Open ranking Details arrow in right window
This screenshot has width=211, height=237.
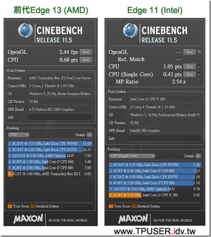198,156
